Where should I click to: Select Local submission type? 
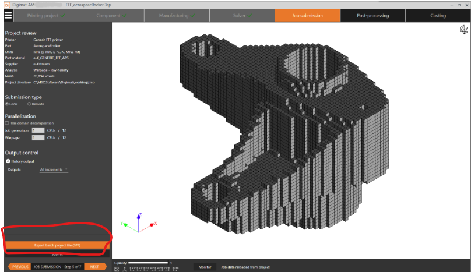click(x=8, y=104)
